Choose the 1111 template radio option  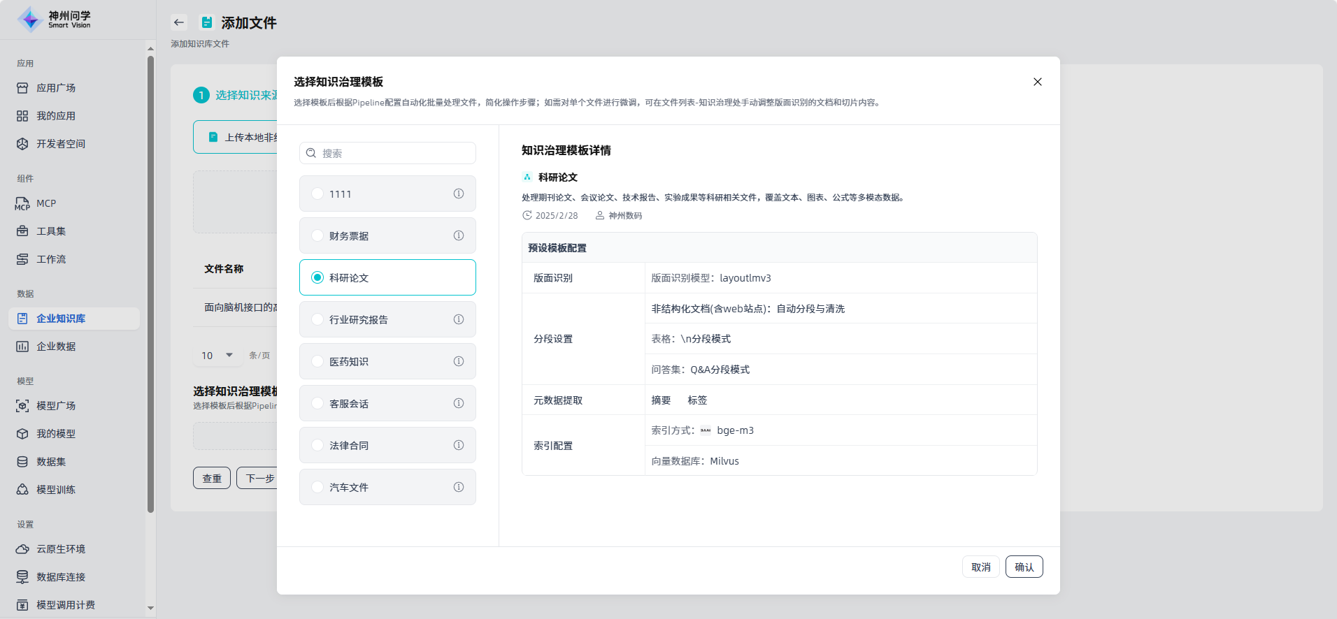click(x=317, y=194)
